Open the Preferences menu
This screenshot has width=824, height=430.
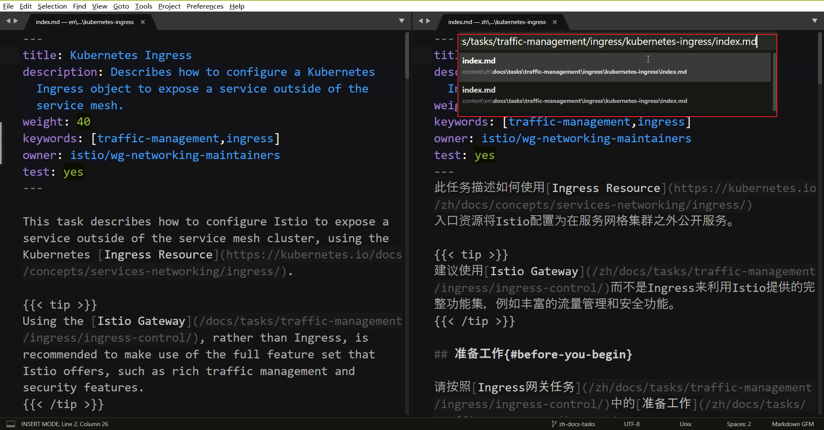point(205,6)
